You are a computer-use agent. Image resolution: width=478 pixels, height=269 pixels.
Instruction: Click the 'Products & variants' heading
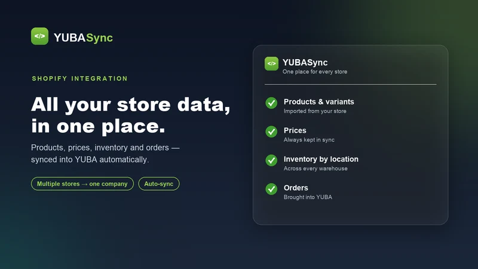pyautogui.click(x=319, y=102)
